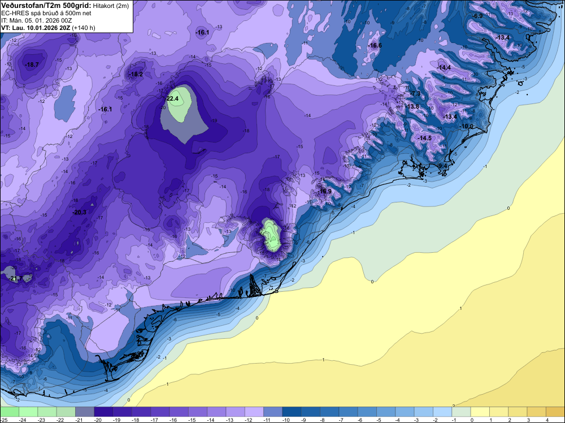Select the orange legend swatch labeled 4
This screenshot has width=565, height=423.
pyautogui.click(x=555, y=412)
